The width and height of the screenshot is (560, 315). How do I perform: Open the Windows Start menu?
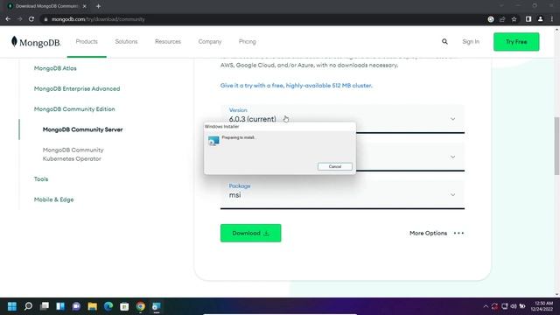pyautogui.click(x=12, y=306)
